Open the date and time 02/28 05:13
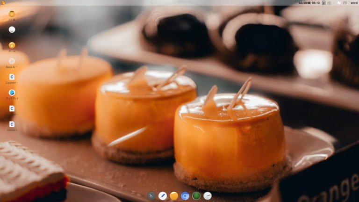 click(309, 3)
